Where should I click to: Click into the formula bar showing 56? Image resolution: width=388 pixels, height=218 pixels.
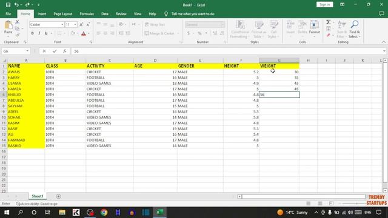tap(226, 51)
